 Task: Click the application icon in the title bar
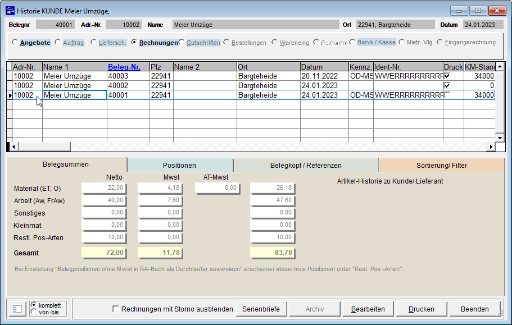point(10,11)
